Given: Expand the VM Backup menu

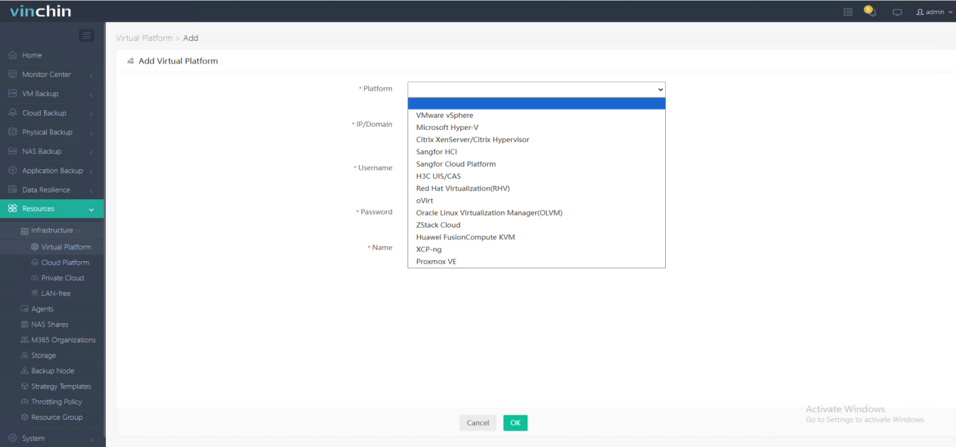Looking at the screenshot, I should point(52,94).
